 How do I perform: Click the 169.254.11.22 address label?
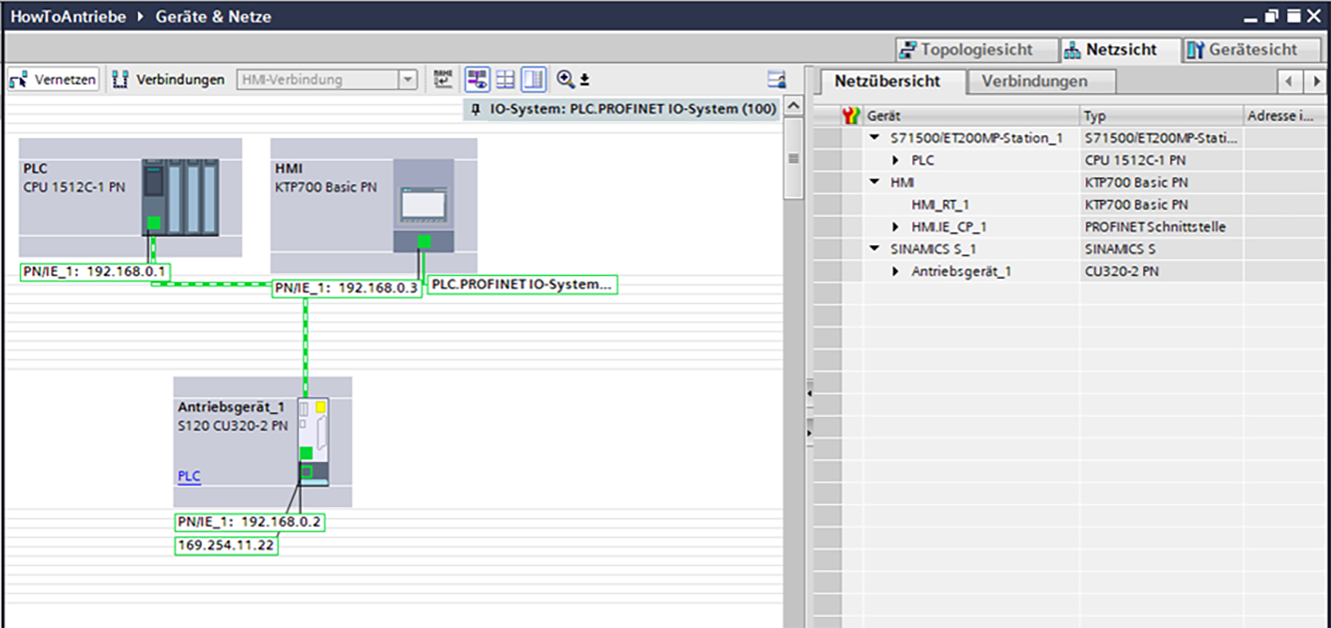[x=226, y=544]
